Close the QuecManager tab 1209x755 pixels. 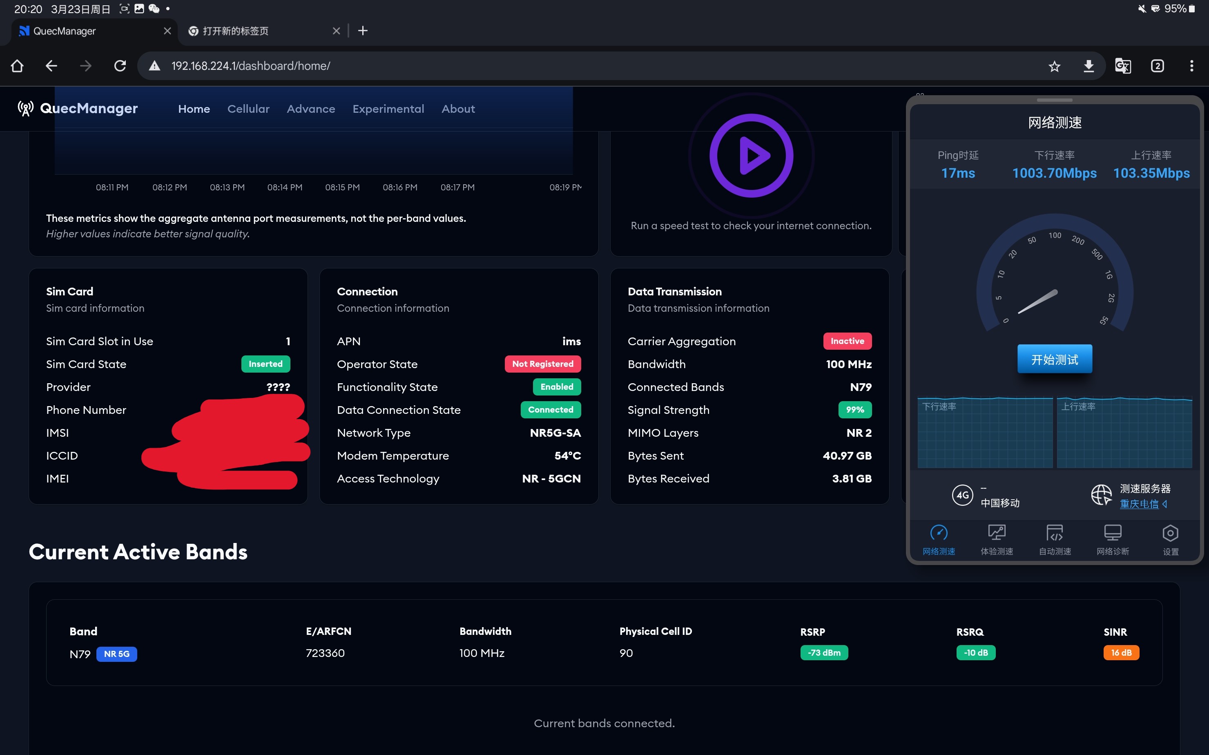click(x=167, y=31)
